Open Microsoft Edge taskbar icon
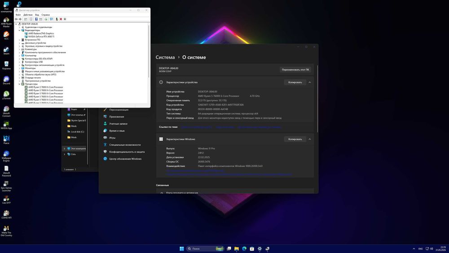 tap(244, 249)
